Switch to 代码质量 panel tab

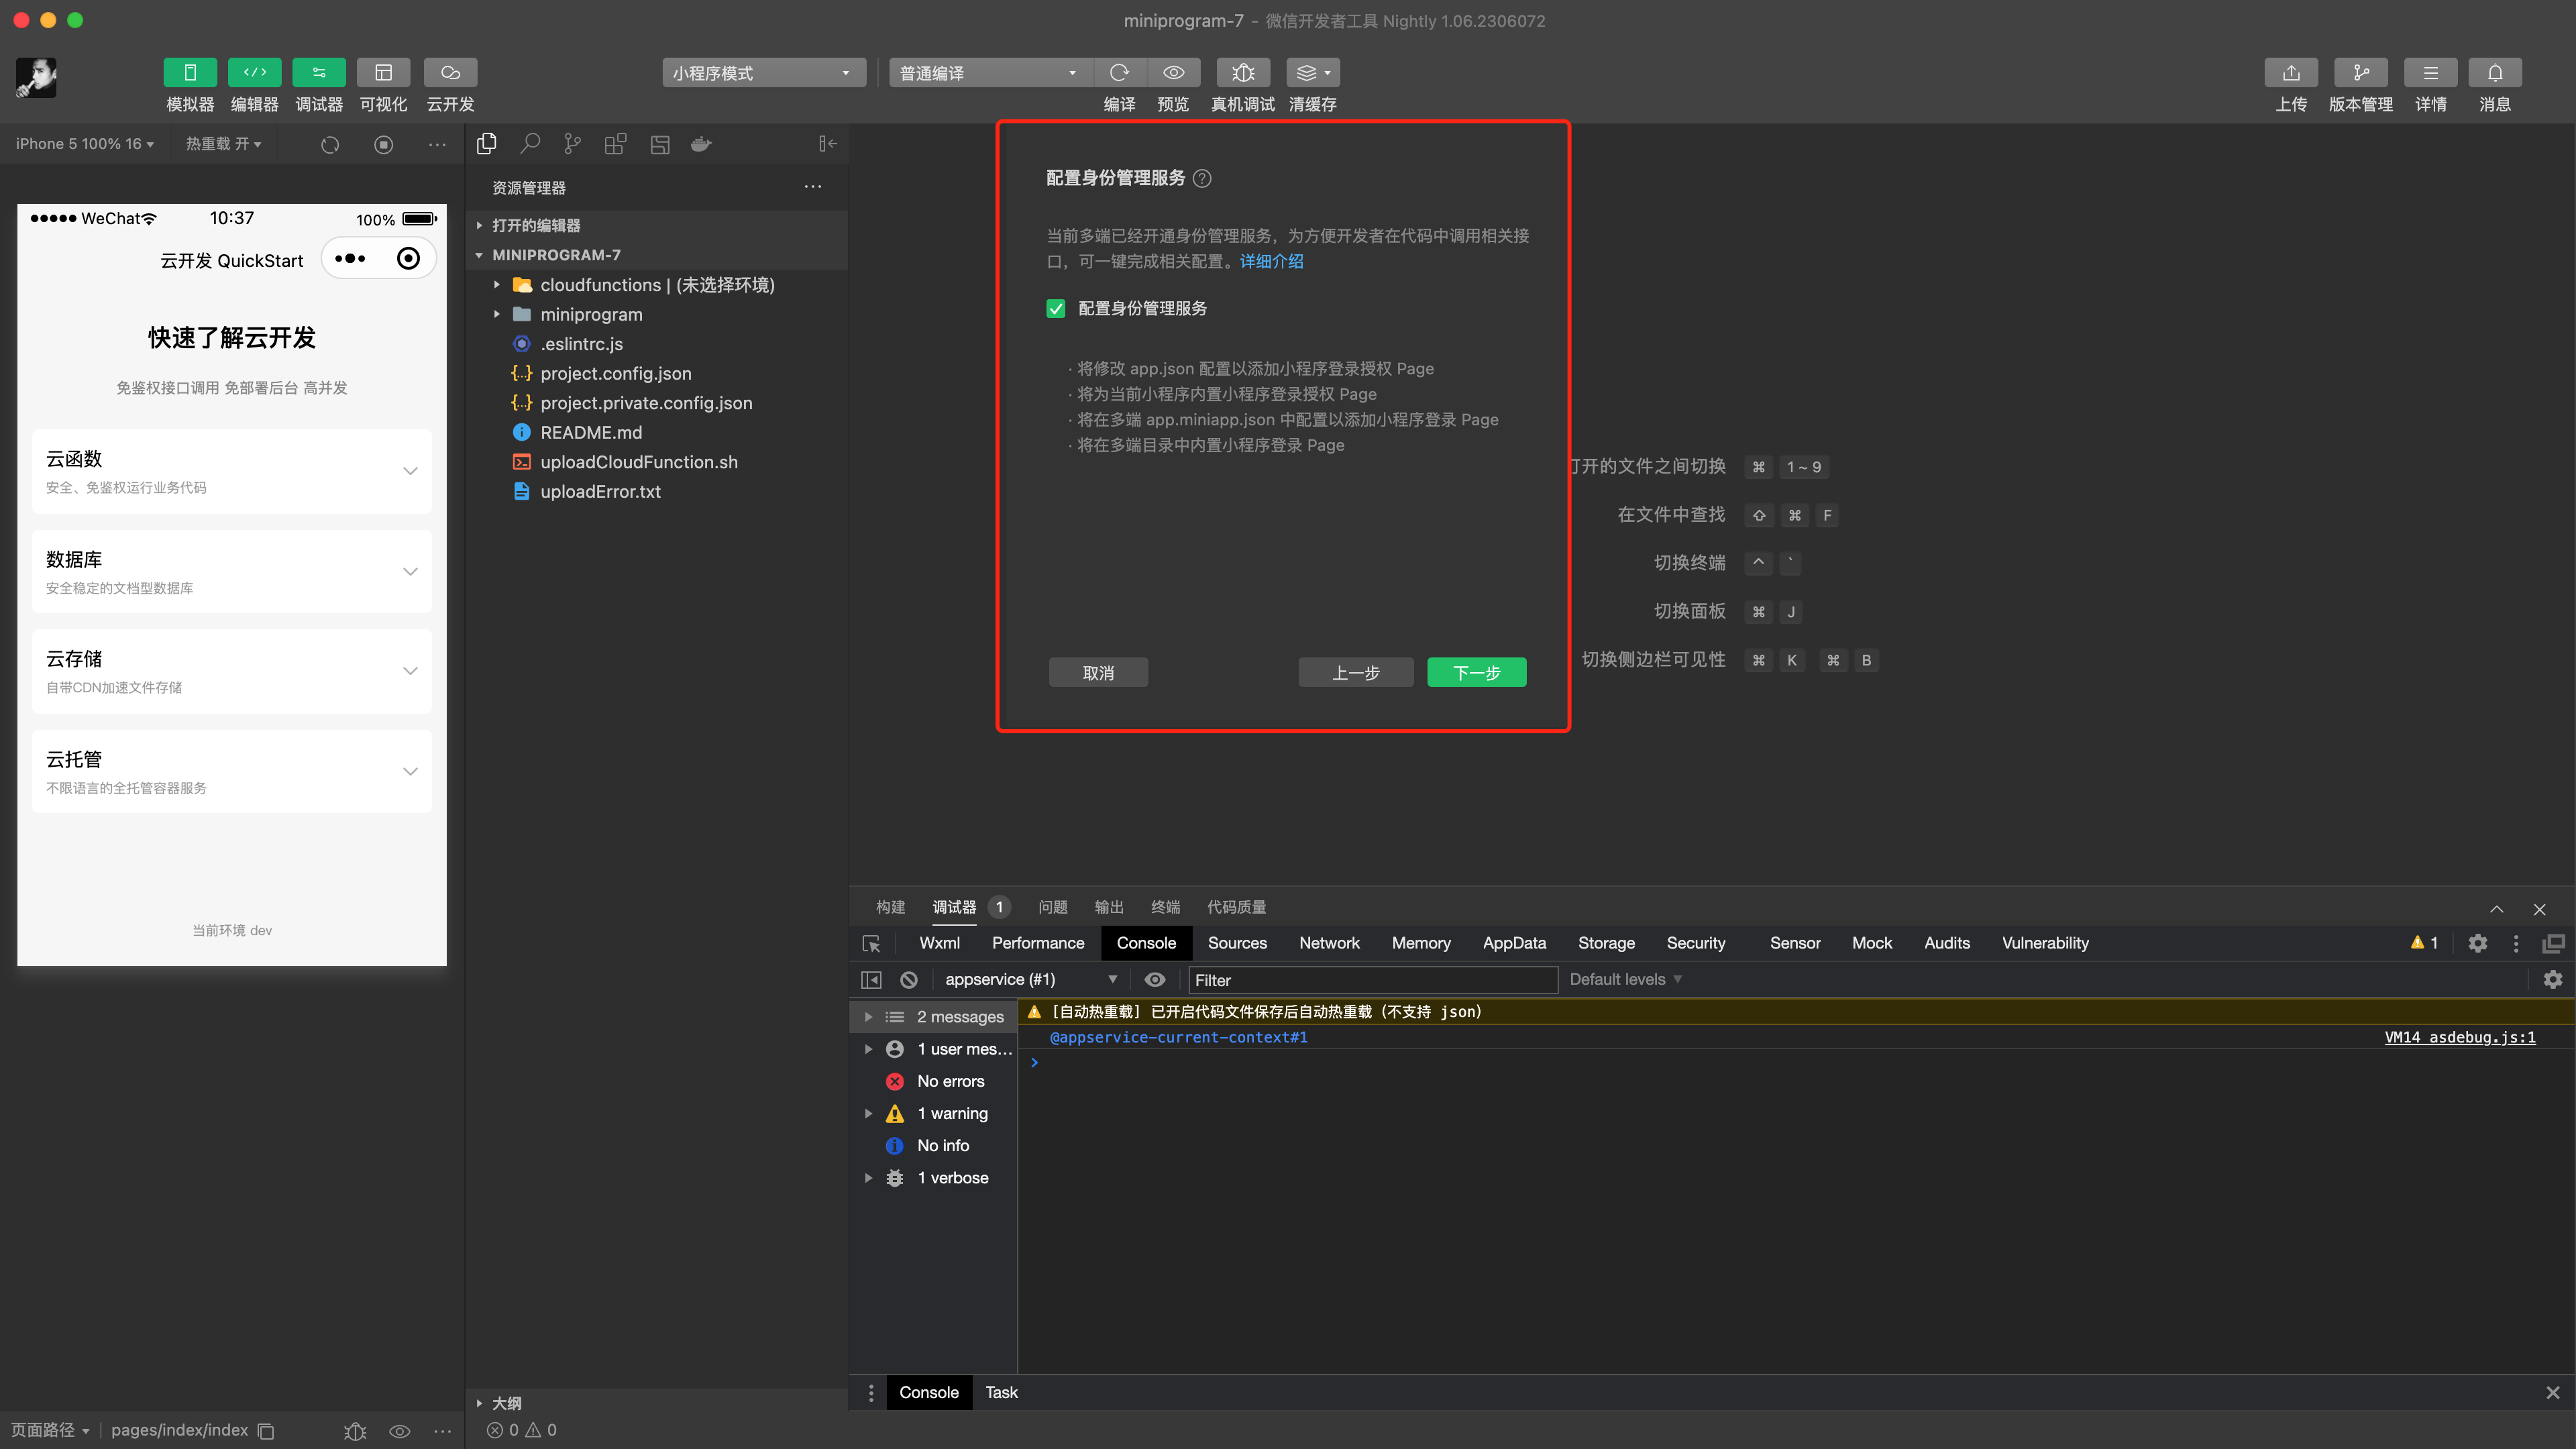pos(1236,907)
